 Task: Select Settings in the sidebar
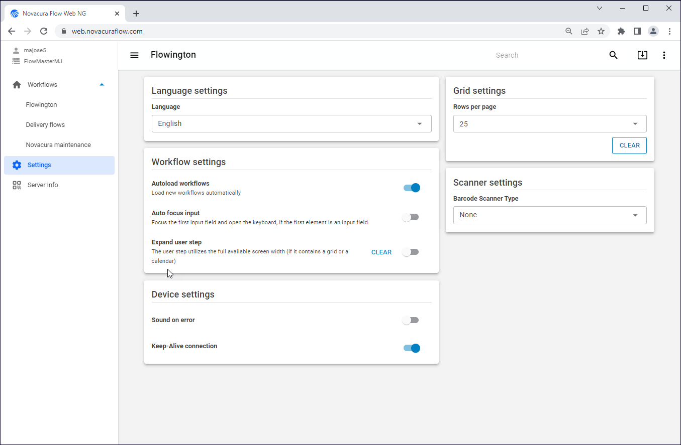pyautogui.click(x=59, y=165)
